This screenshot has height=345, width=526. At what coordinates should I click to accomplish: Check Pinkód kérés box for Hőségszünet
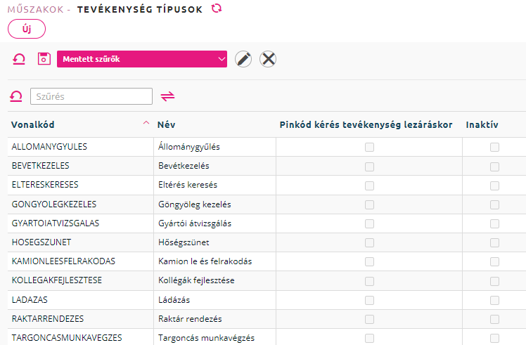(x=369, y=242)
